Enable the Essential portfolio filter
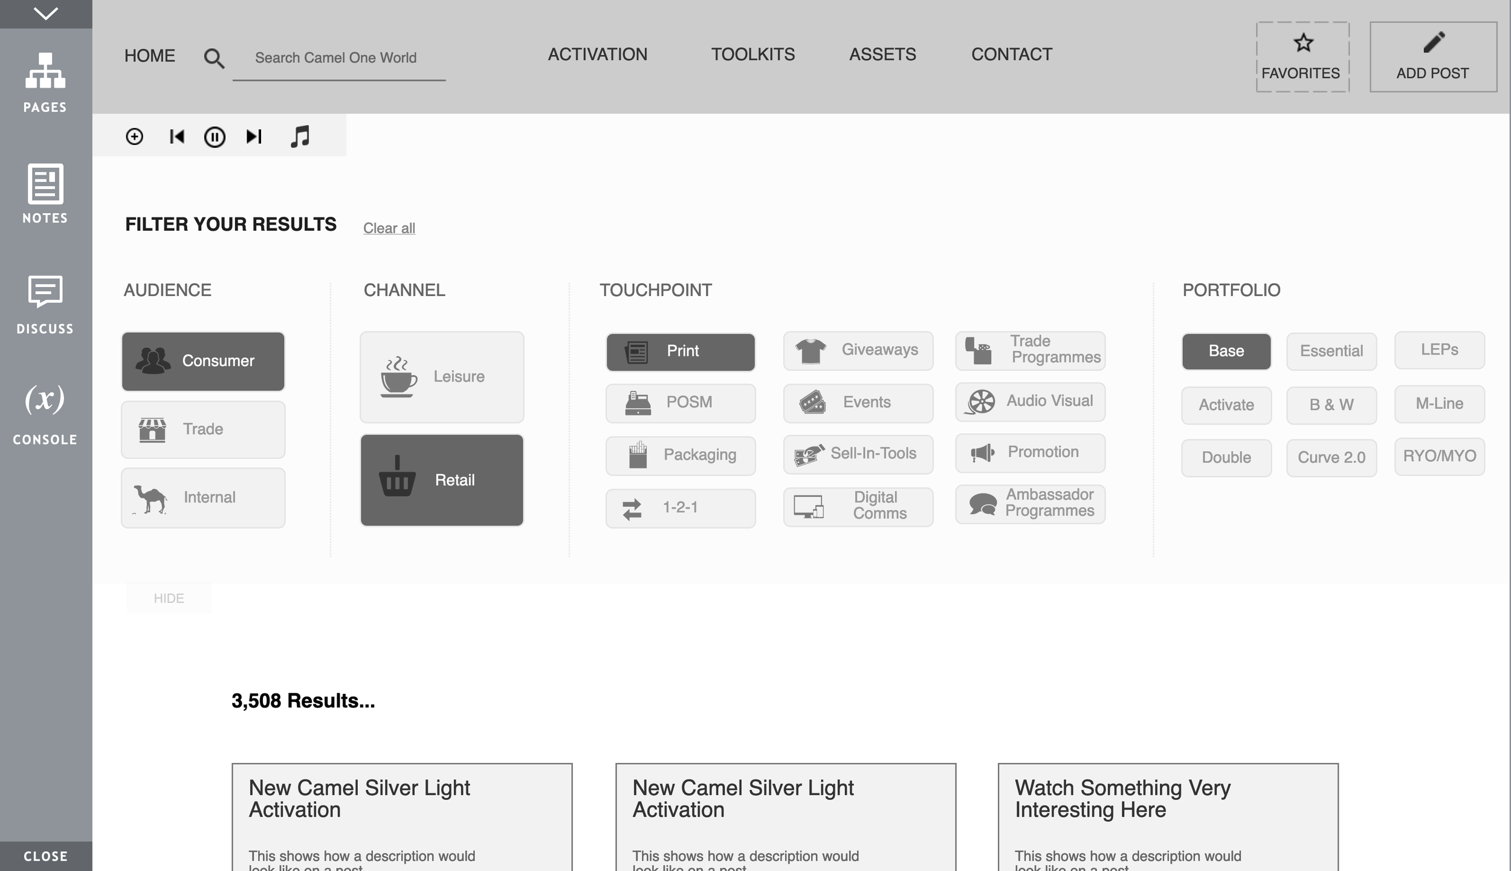1511x871 pixels. click(1331, 351)
